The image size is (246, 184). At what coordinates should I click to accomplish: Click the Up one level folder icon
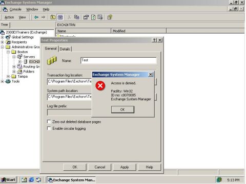53,17
